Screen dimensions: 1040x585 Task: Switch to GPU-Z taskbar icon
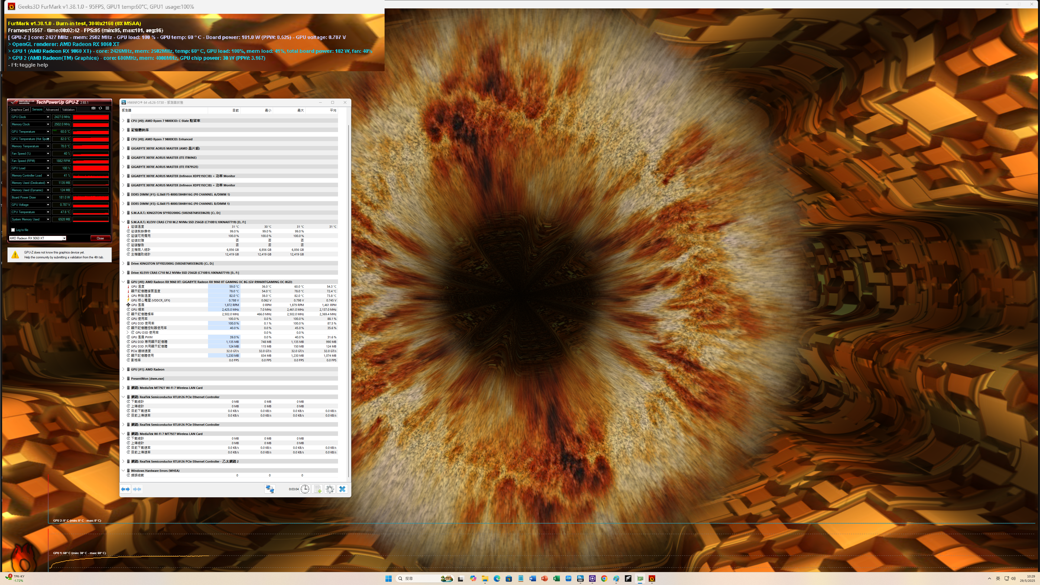point(640,578)
